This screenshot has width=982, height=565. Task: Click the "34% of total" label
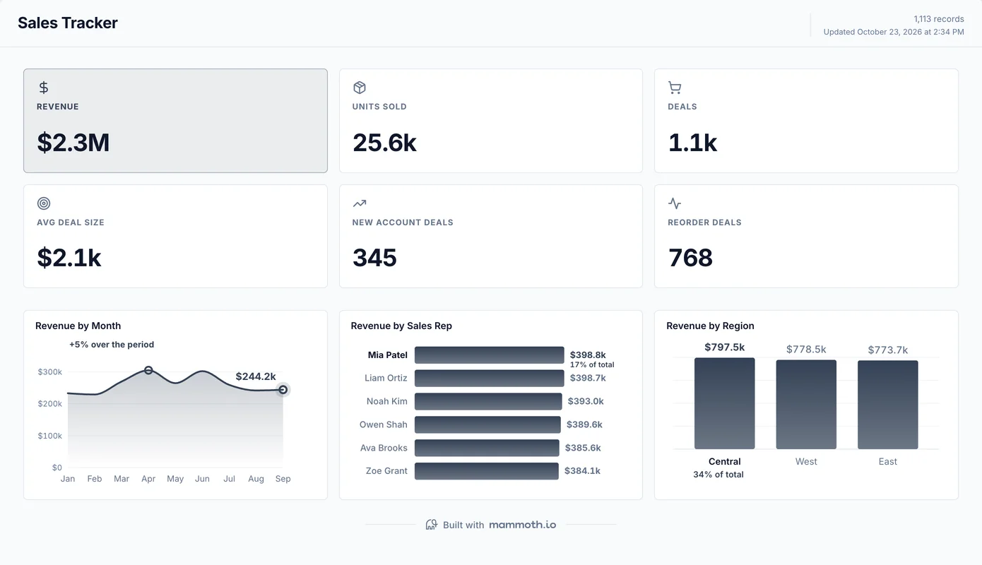point(718,475)
